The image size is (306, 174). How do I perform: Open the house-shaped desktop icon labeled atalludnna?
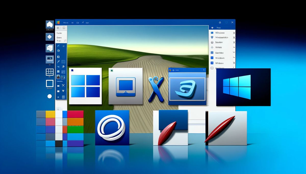pos(49,24)
